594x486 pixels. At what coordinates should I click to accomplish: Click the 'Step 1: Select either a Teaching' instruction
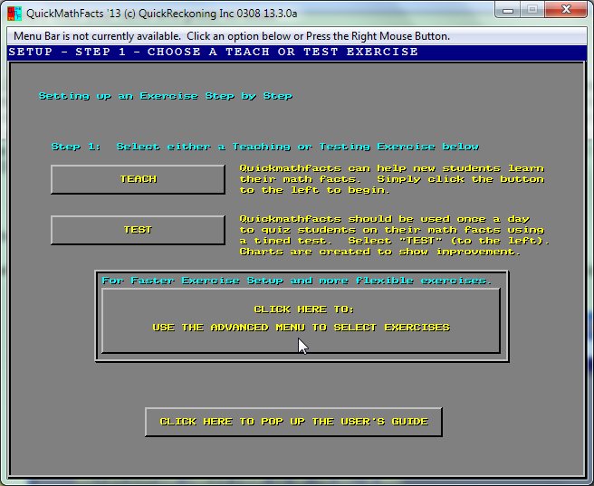(x=264, y=147)
